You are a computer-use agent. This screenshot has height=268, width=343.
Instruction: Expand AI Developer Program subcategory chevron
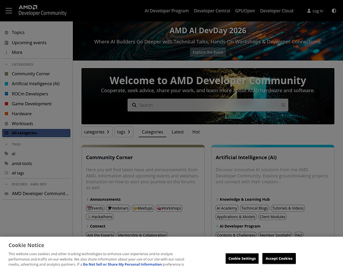[x=217, y=226]
